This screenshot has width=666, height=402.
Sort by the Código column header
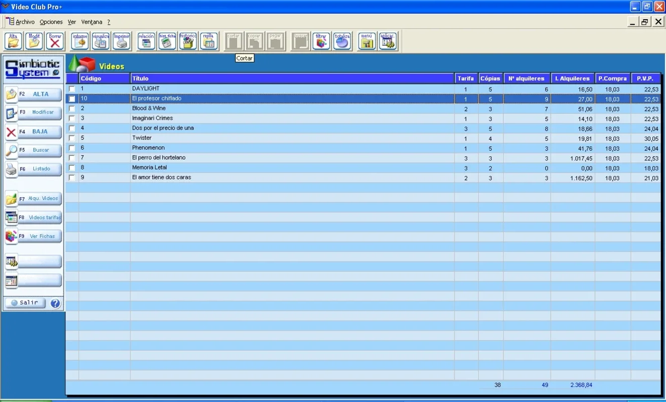pyautogui.click(x=104, y=79)
